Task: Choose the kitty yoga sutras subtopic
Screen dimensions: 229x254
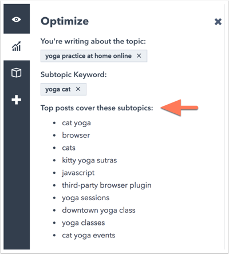Action: (x=89, y=160)
